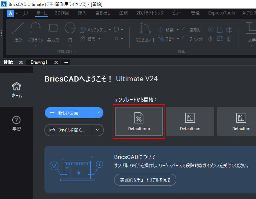Image resolution: width=256 pixels, height=199 pixels.
Task: Open the 注釈 ribbon tab
Action: pyautogui.click(x=123, y=13)
